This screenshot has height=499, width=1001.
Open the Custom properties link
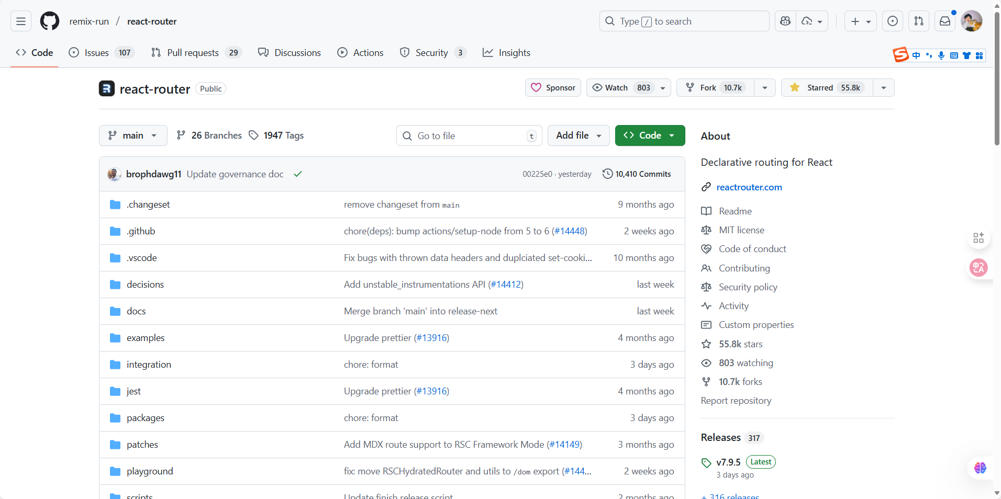point(756,325)
